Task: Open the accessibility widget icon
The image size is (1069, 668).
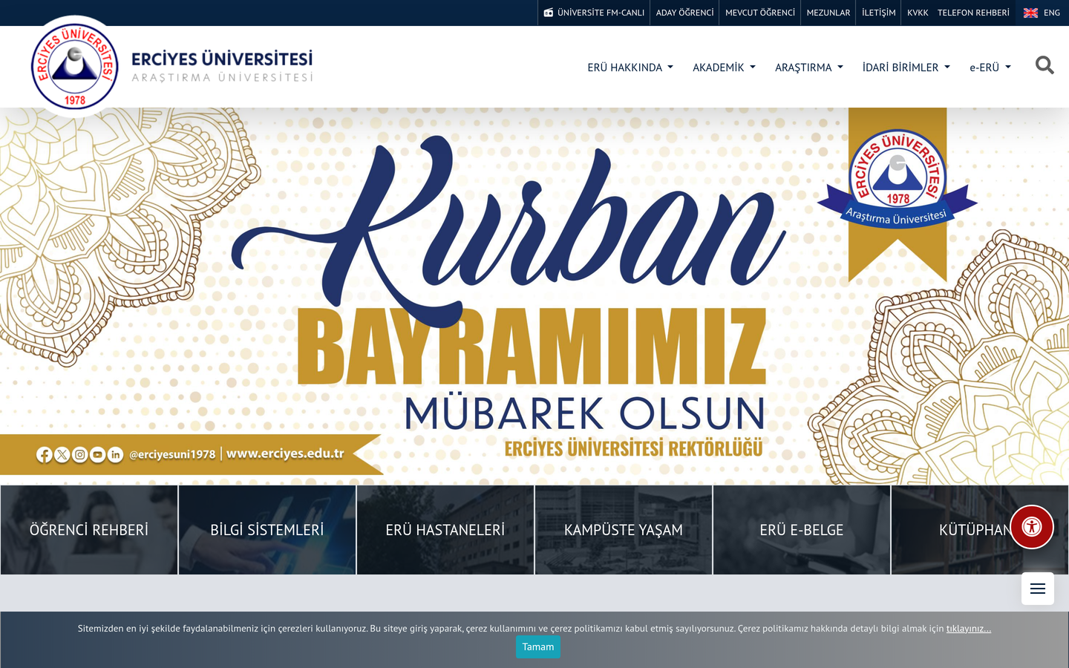Action: pos(1032,527)
